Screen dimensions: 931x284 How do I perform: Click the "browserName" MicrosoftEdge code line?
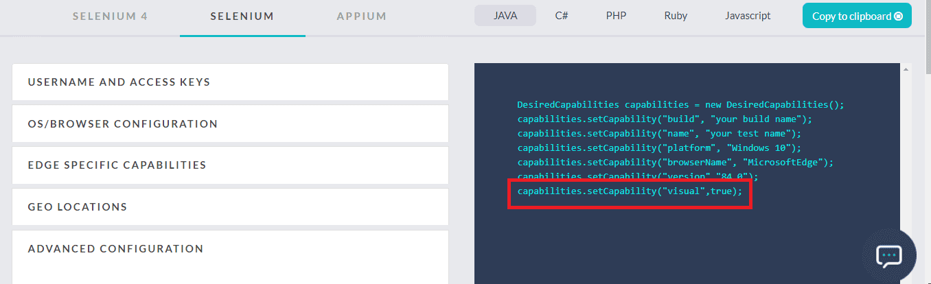[x=675, y=162]
